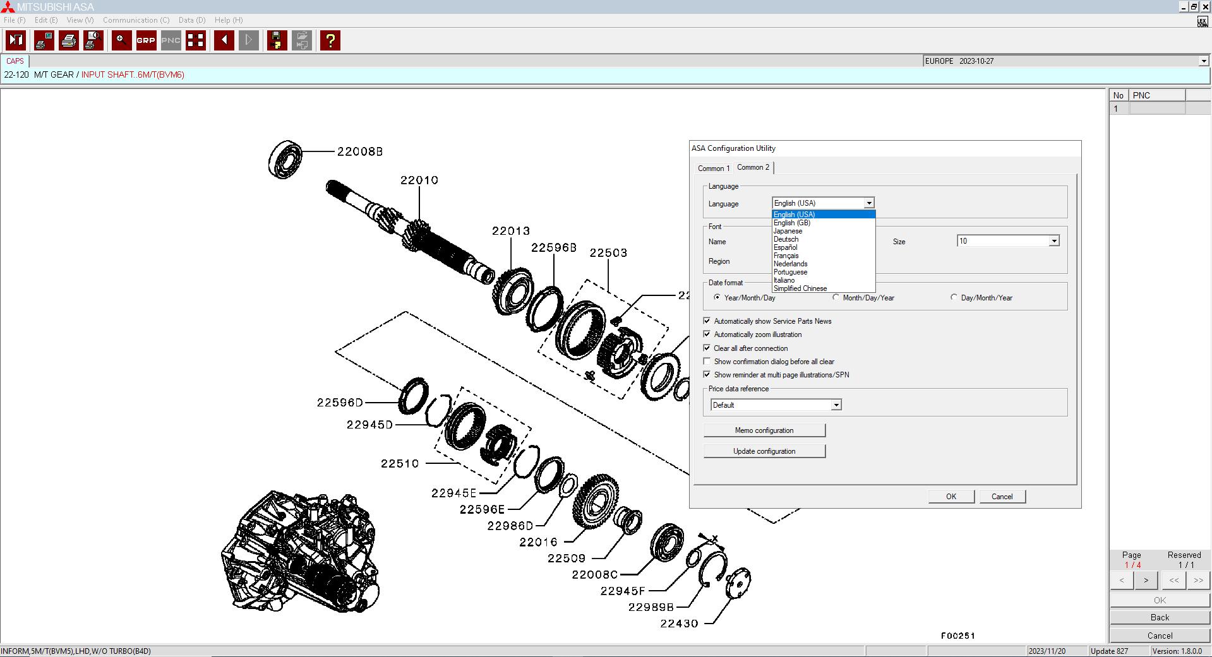The width and height of the screenshot is (1212, 657).
Task: Toggle Automatically show Service Parts News
Action: click(707, 321)
